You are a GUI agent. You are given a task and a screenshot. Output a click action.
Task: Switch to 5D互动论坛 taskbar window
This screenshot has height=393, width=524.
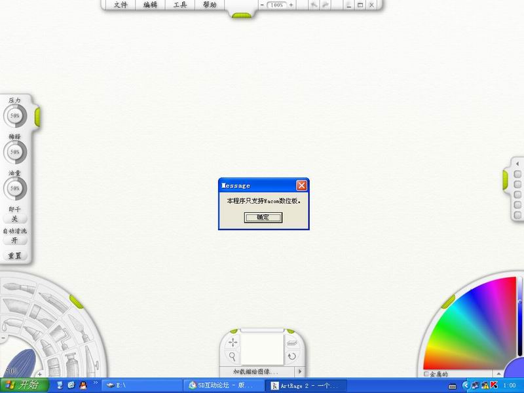(223, 385)
